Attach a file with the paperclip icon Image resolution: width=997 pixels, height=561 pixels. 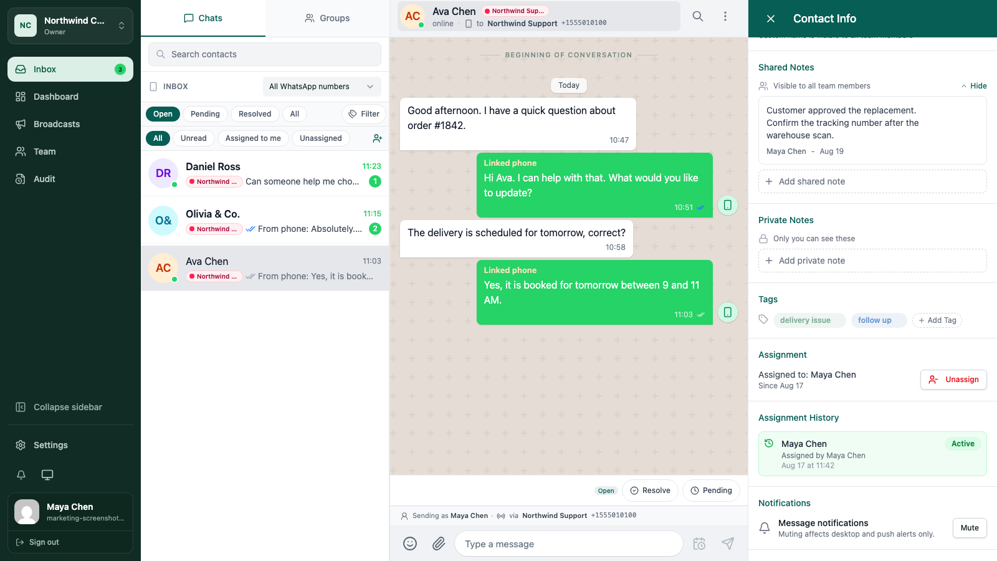coord(439,544)
